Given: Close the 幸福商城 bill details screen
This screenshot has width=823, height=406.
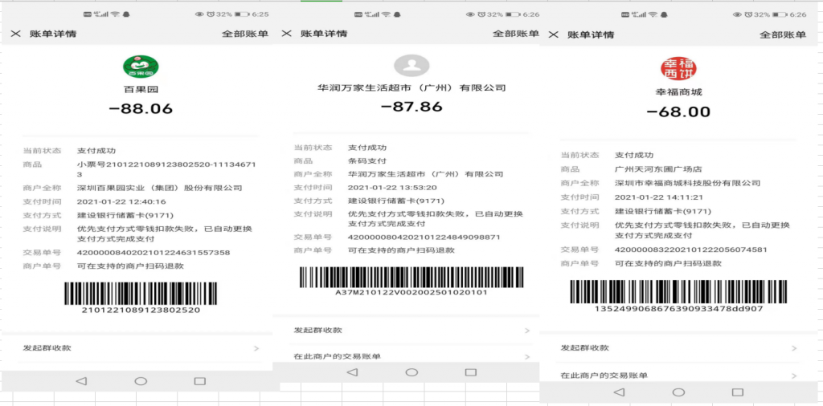Looking at the screenshot, I should coord(554,35).
